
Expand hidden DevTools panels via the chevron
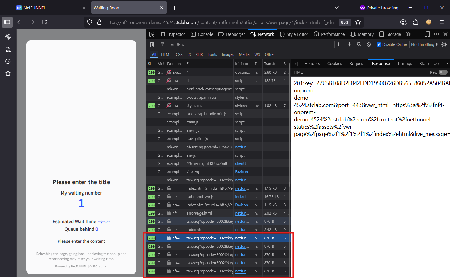pyautogui.click(x=408, y=34)
